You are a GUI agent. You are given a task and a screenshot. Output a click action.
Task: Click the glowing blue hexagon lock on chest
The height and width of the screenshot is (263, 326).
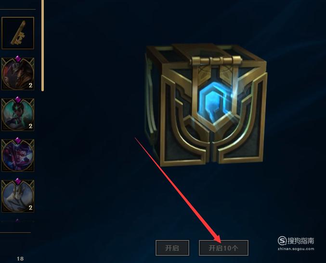[x=213, y=103]
